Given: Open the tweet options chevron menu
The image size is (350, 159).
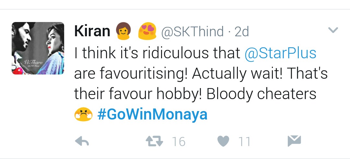Looking at the screenshot, I should pyautogui.click(x=333, y=30).
